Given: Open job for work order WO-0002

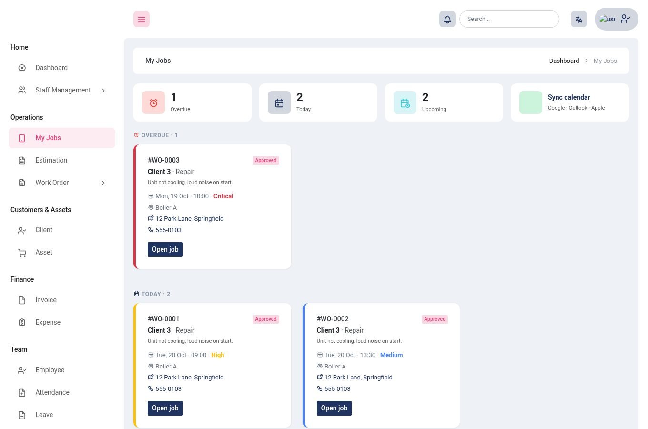Looking at the screenshot, I should (x=334, y=408).
